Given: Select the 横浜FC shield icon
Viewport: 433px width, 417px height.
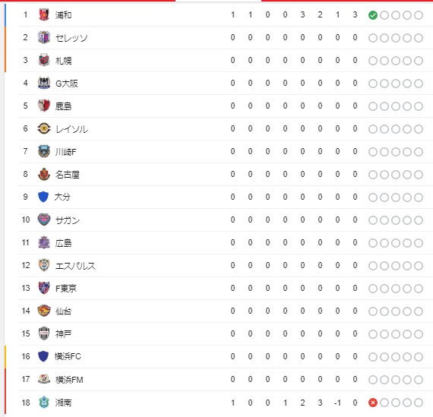Looking at the screenshot, I should pyautogui.click(x=43, y=356).
